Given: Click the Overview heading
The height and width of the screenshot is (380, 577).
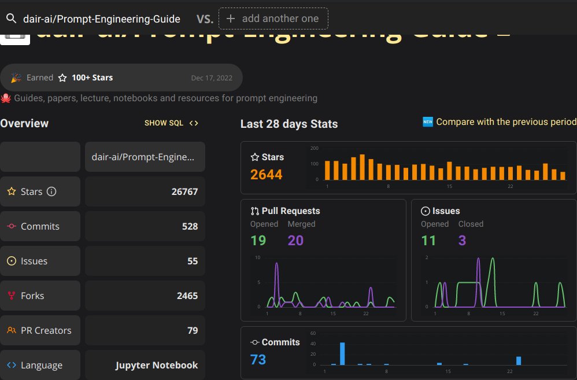Looking at the screenshot, I should (x=24, y=123).
